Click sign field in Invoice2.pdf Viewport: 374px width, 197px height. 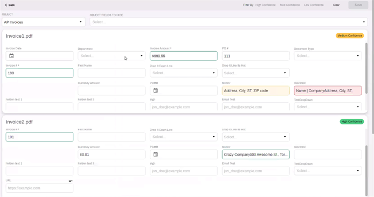183,171
